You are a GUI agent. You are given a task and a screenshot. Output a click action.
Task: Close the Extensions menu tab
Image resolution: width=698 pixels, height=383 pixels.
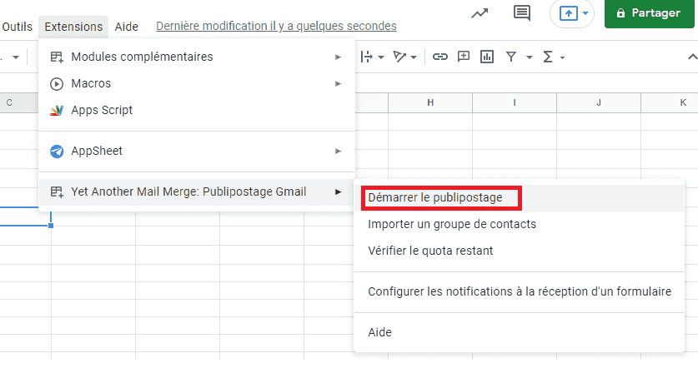coord(73,27)
